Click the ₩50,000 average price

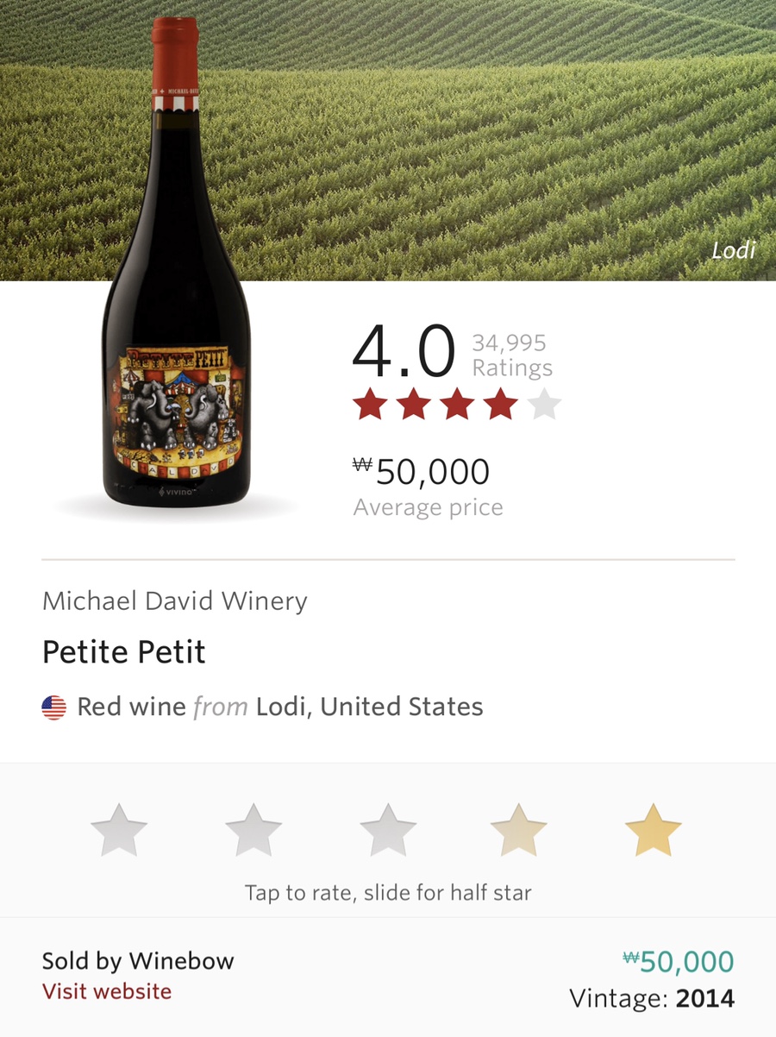point(422,472)
